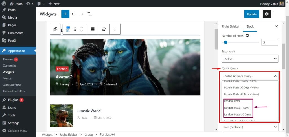Viewport: 289px width, 137px height.
Task: Collapse the admin menu
Action: 18,131
